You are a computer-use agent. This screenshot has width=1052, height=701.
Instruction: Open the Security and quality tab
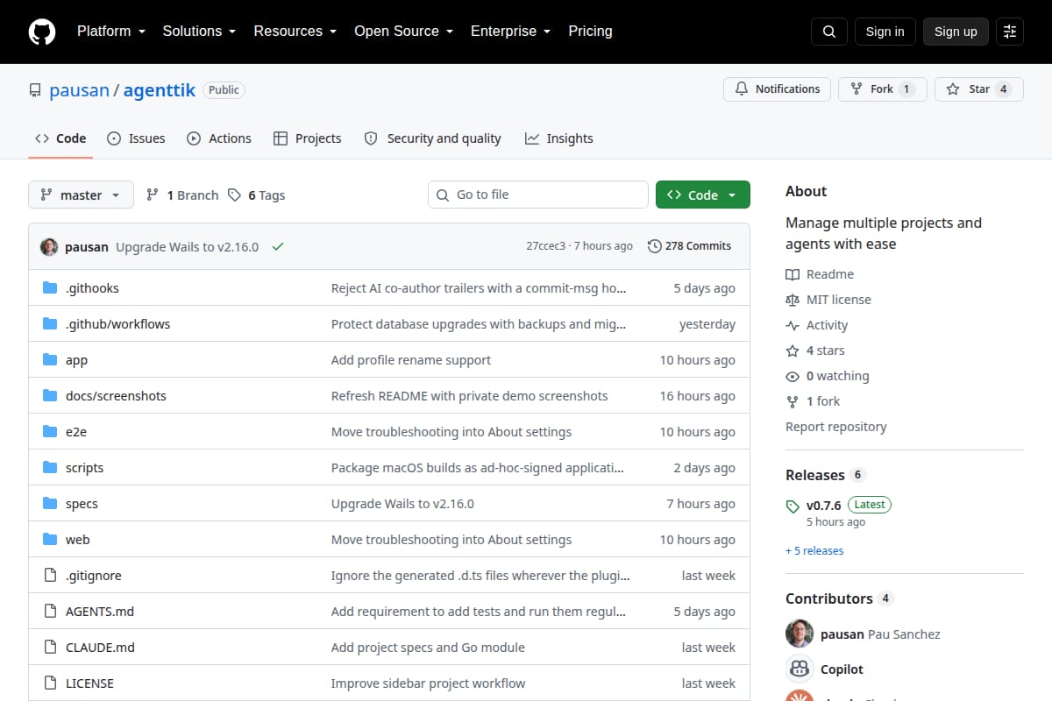click(x=432, y=138)
